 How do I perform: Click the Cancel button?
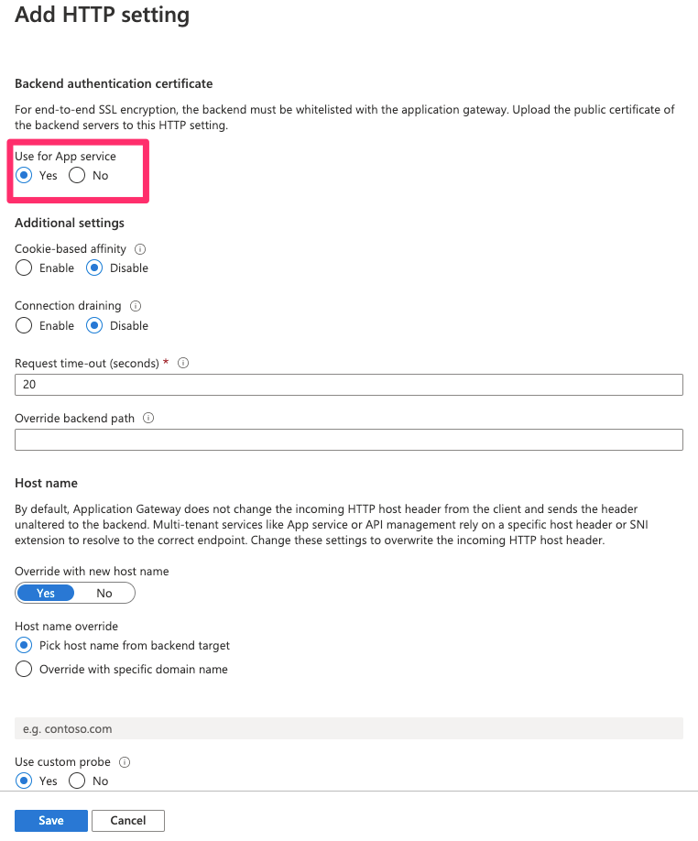[x=128, y=821]
